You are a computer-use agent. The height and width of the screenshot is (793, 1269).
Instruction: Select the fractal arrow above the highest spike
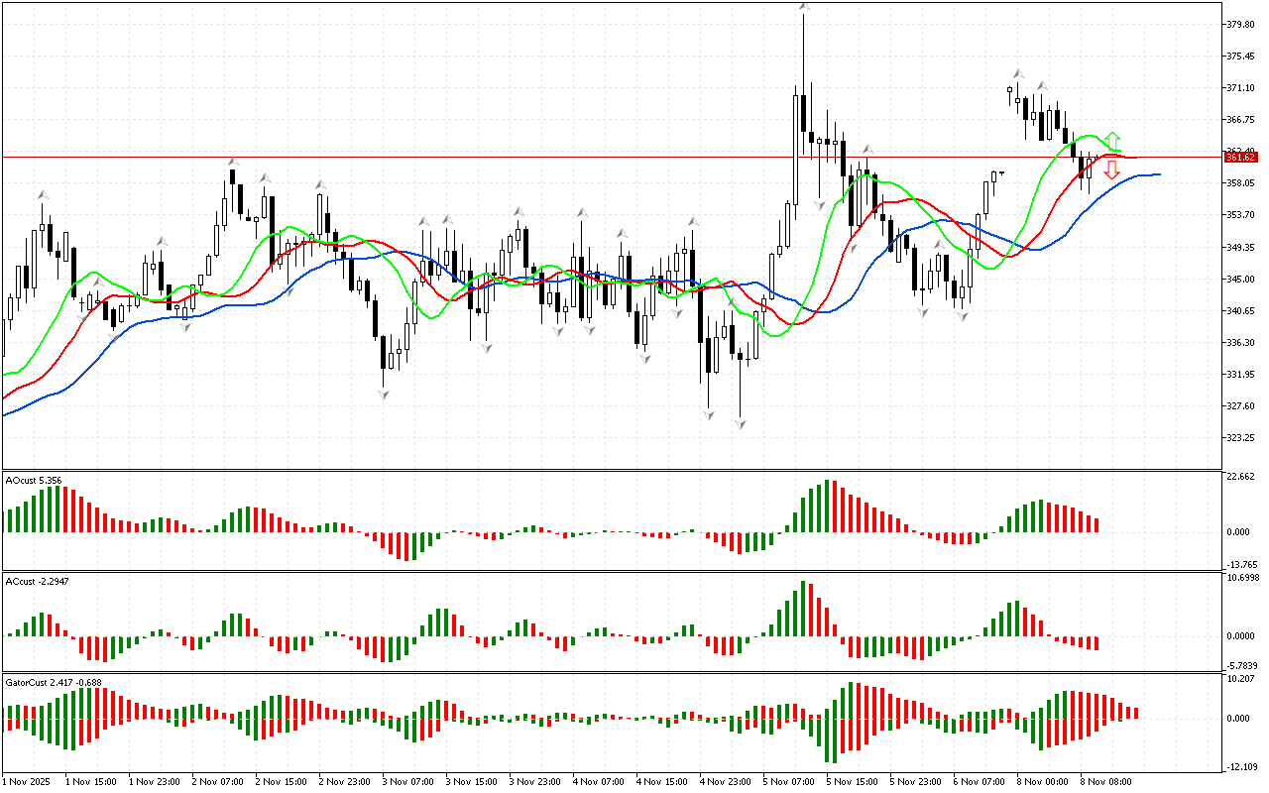(x=804, y=7)
